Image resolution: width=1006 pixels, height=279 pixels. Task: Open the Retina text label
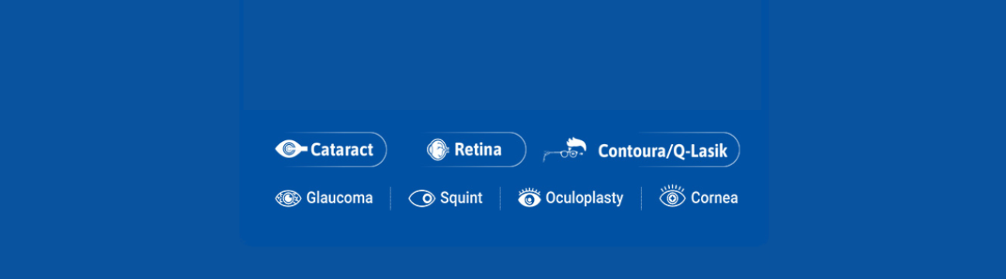[477, 150]
